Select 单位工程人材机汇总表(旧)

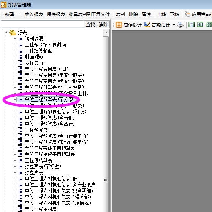point(52,179)
